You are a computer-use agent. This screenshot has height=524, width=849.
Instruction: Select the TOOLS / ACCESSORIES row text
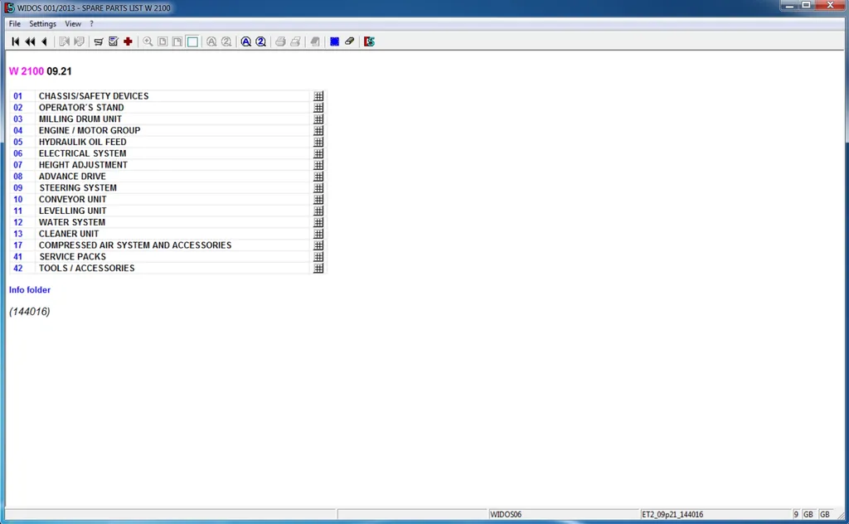[x=86, y=269]
